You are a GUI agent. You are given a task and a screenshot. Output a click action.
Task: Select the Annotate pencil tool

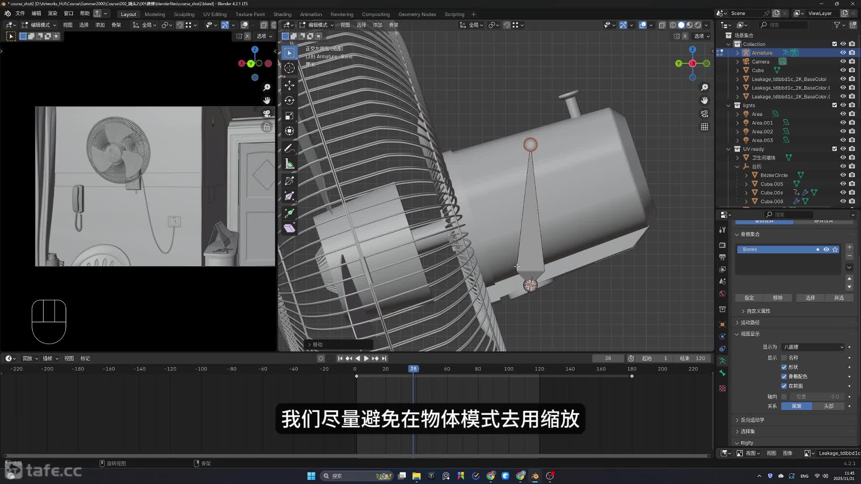[289, 148]
